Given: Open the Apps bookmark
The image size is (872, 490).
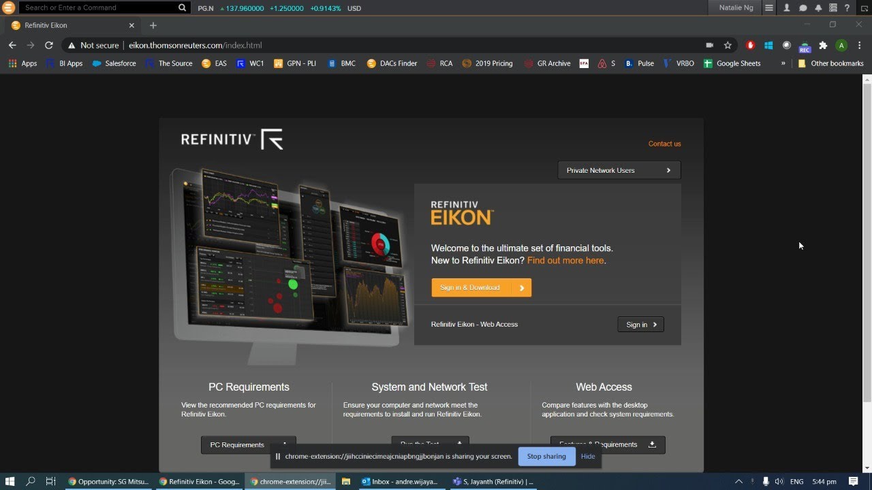Looking at the screenshot, I should (22, 63).
